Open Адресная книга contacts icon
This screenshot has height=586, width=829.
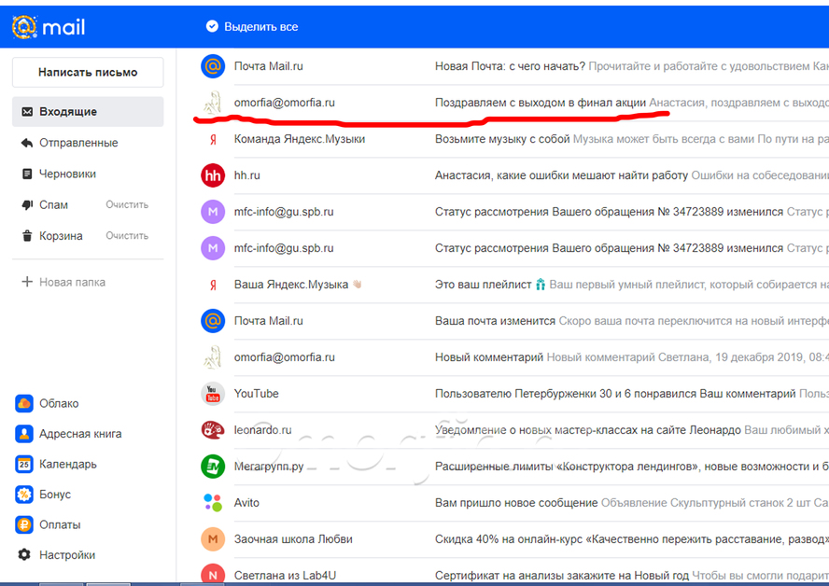pos(24,434)
